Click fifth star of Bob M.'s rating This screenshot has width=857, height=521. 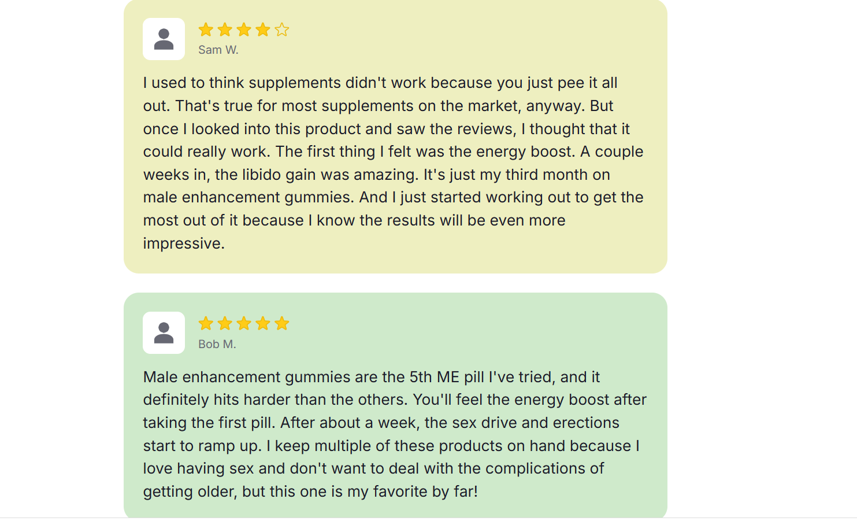pos(282,323)
